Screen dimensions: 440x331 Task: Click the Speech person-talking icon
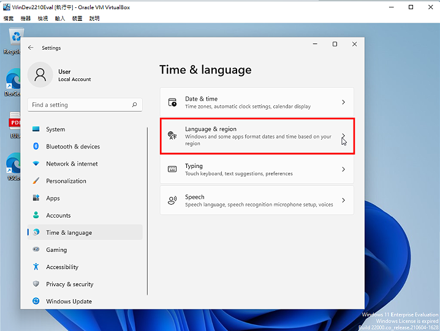coord(172,200)
